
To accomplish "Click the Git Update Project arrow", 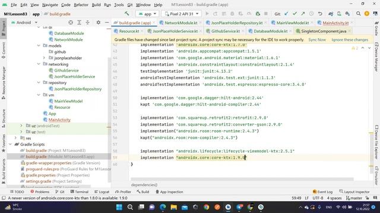I will click(x=286, y=14).
